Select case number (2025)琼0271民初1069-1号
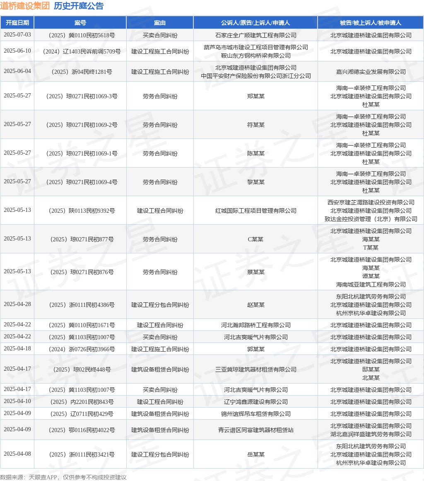 (80, 153)
